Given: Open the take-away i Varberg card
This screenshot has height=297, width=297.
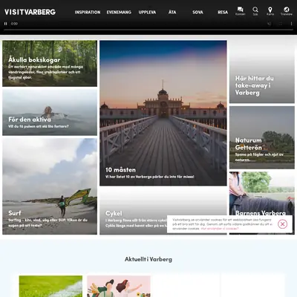Looking at the screenshot, I should (262, 72).
